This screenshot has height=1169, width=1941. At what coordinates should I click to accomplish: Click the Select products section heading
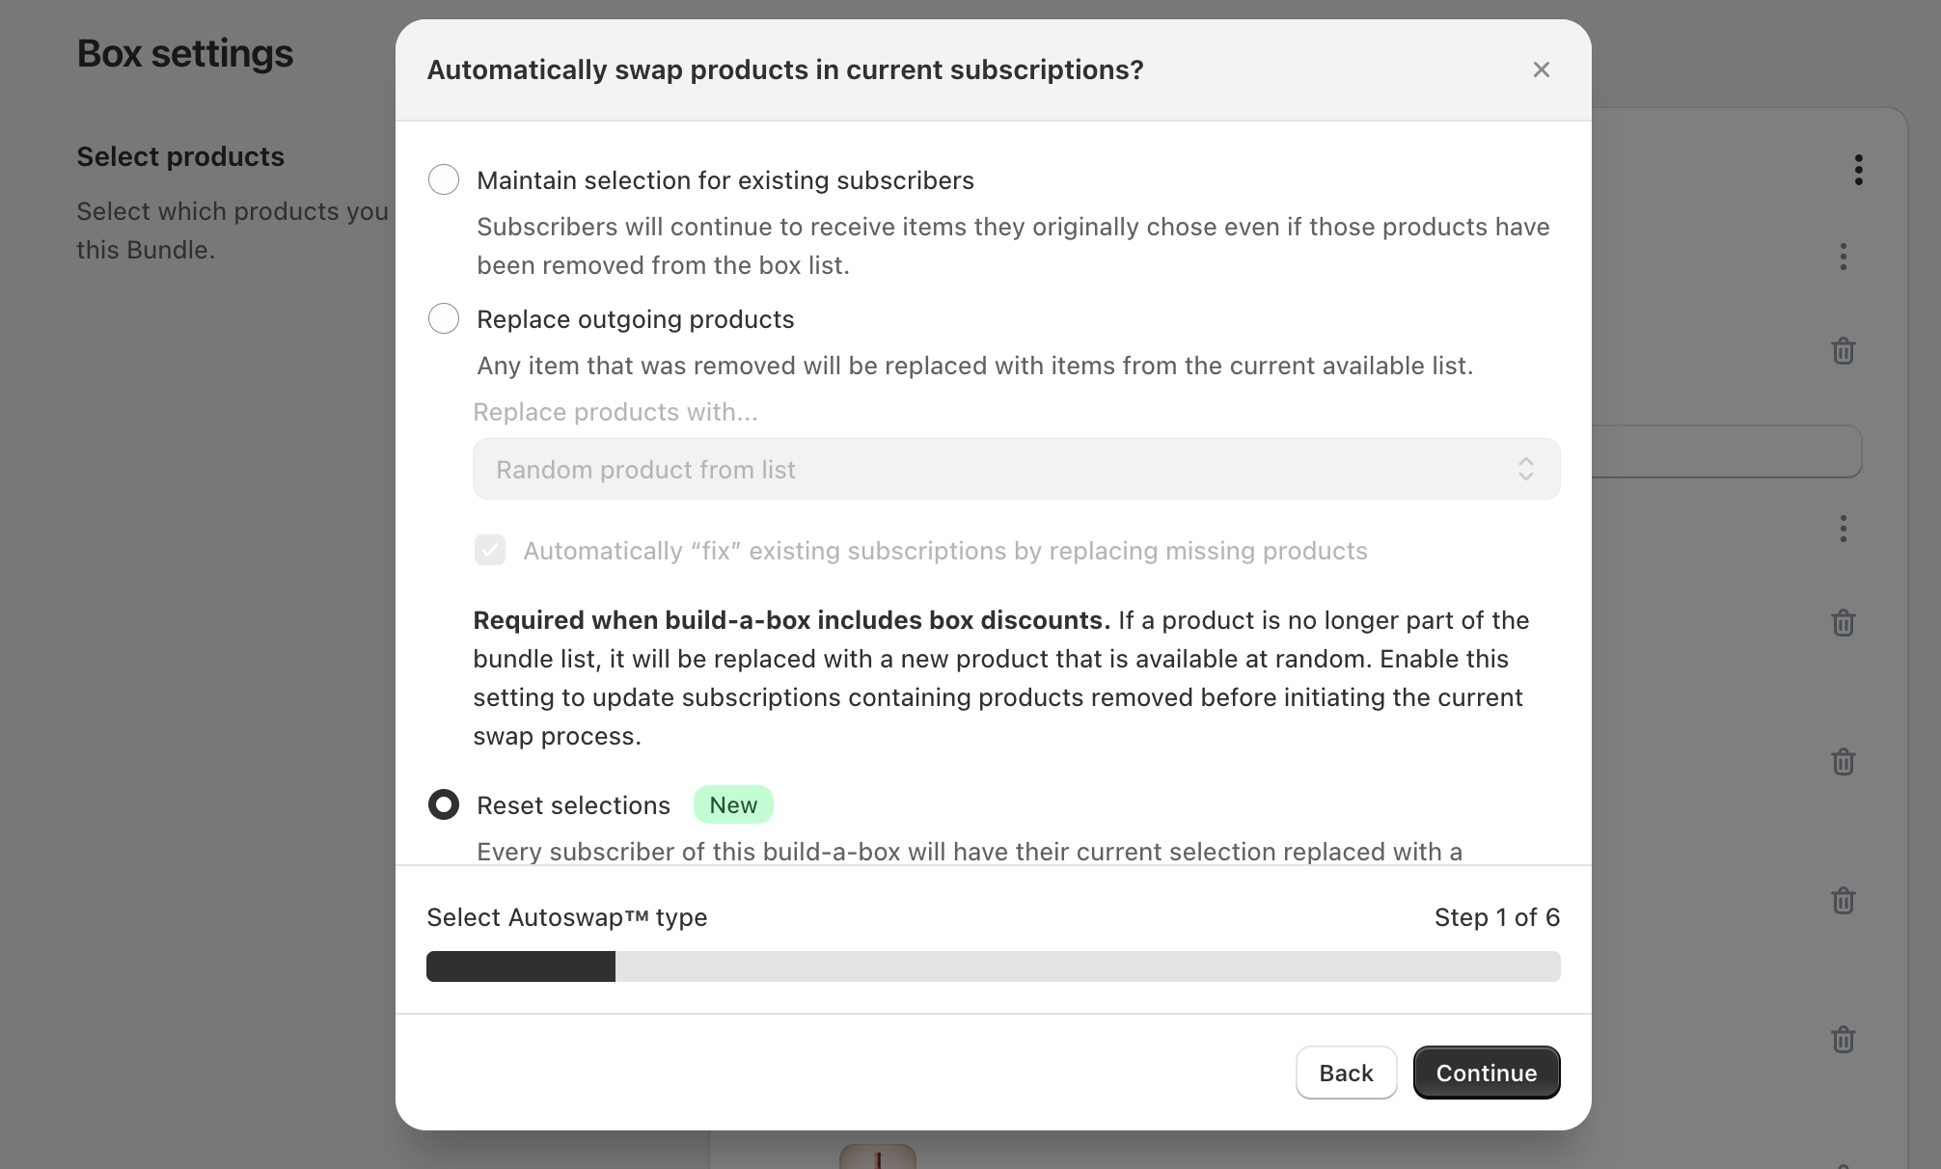click(x=180, y=156)
